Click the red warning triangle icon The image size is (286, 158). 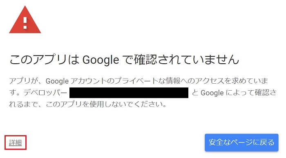pyautogui.click(x=25, y=20)
